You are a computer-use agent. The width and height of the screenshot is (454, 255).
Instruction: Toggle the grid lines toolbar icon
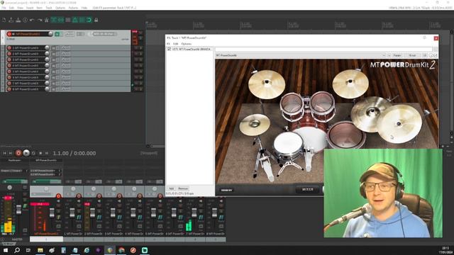click(82, 20)
